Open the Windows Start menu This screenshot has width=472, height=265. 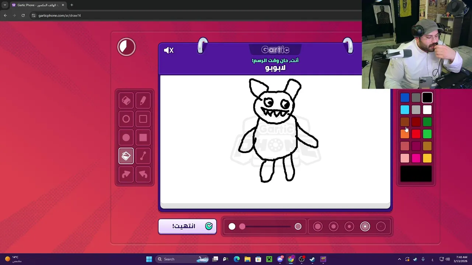(149, 259)
